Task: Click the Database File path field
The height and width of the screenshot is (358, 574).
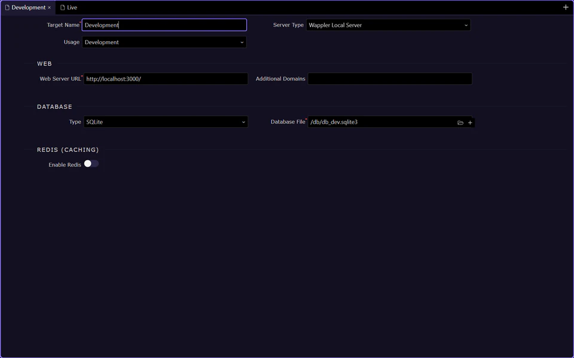Action: point(377,122)
